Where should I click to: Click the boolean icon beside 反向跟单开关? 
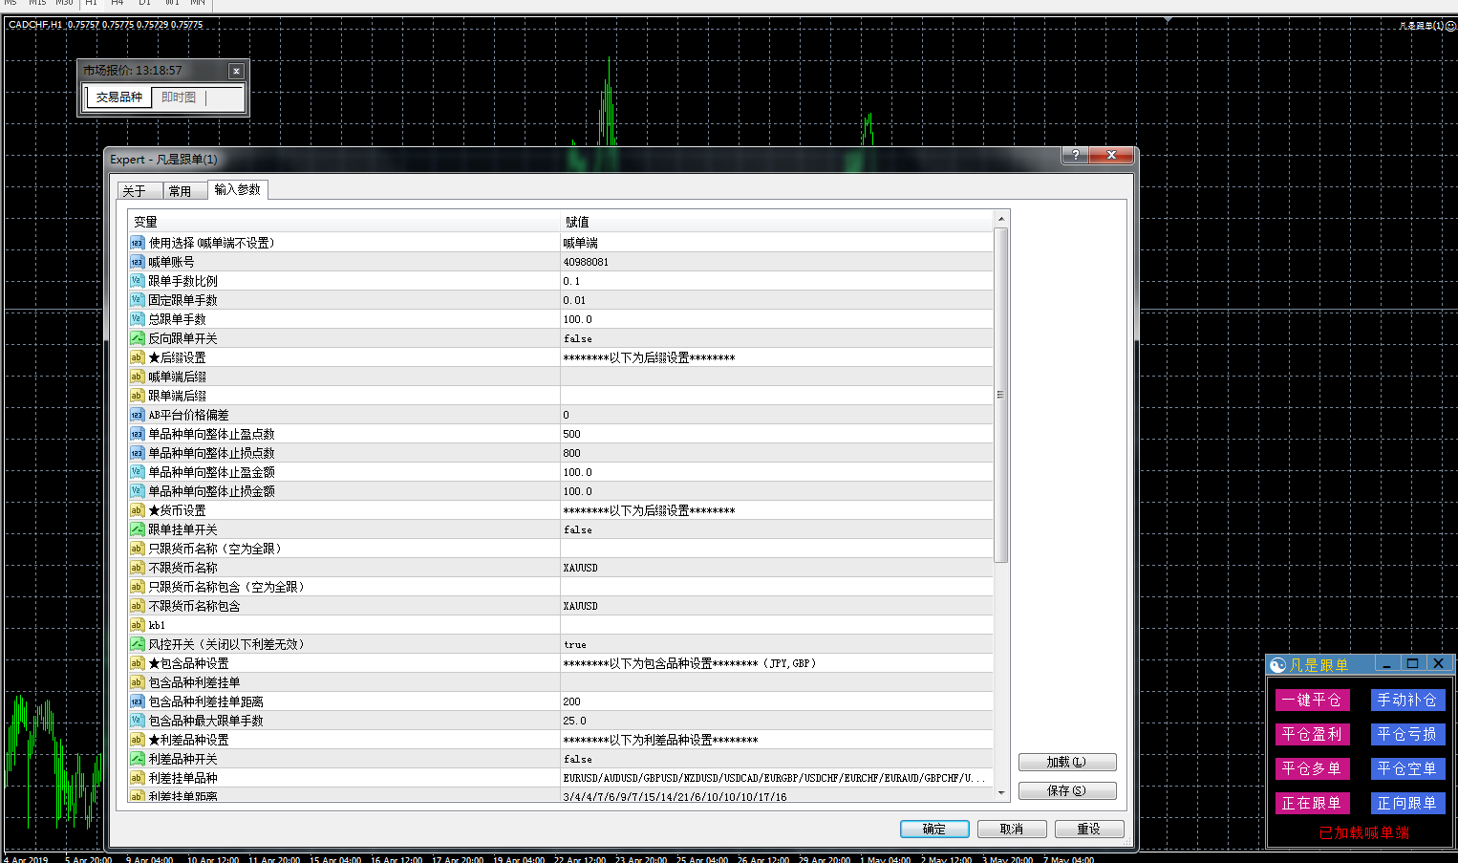pyautogui.click(x=137, y=338)
